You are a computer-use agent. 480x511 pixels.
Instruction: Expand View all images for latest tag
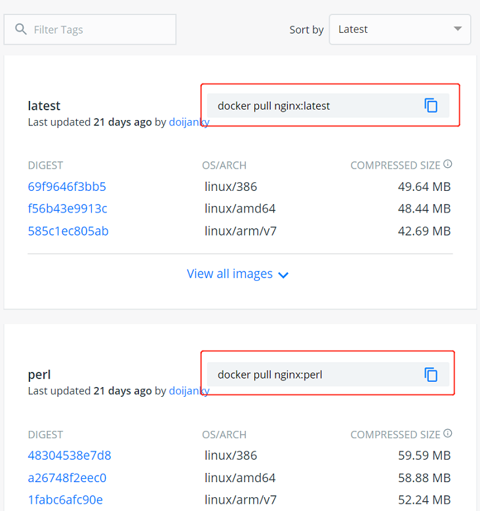point(230,274)
